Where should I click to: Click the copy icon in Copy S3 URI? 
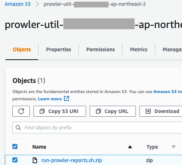click(x=42, y=111)
